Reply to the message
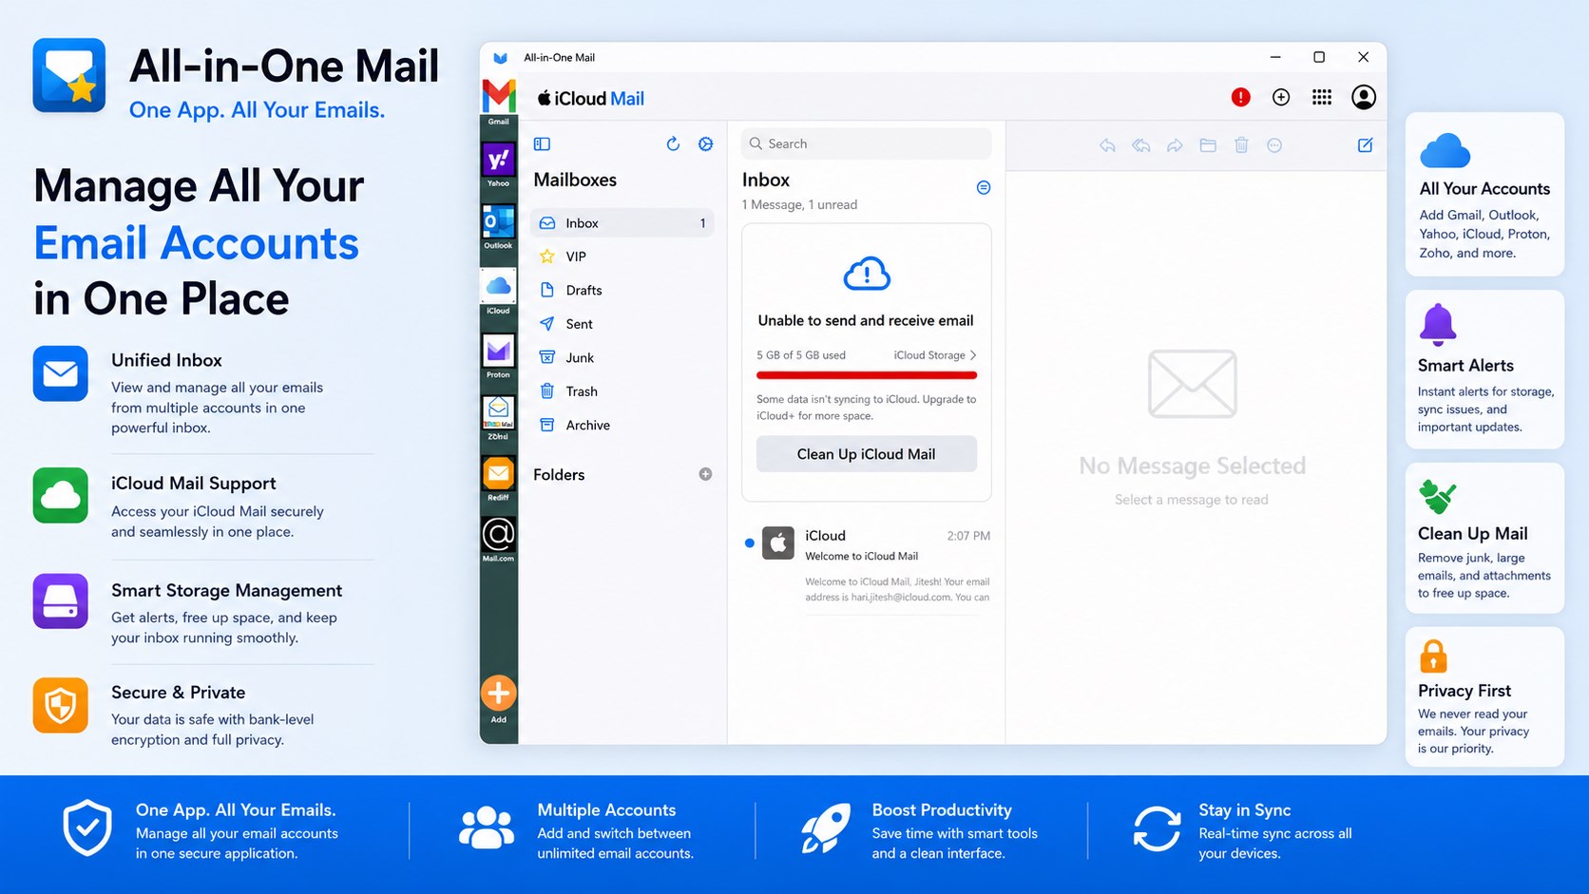Image resolution: width=1589 pixels, height=894 pixels. point(1107,145)
